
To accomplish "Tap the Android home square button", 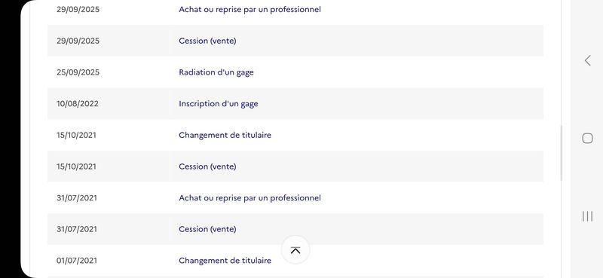I will click(x=587, y=138).
